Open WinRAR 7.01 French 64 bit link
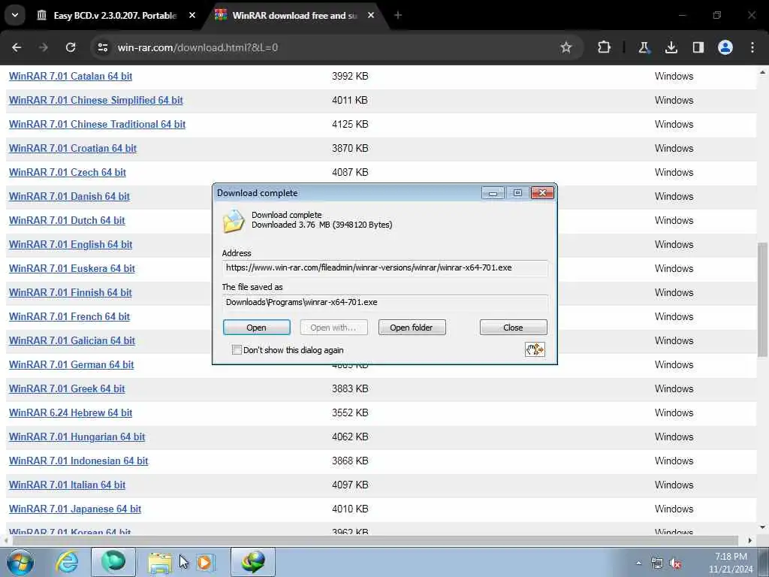Image resolution: width=769 pixels, height=577 pixels. point(69,316)
